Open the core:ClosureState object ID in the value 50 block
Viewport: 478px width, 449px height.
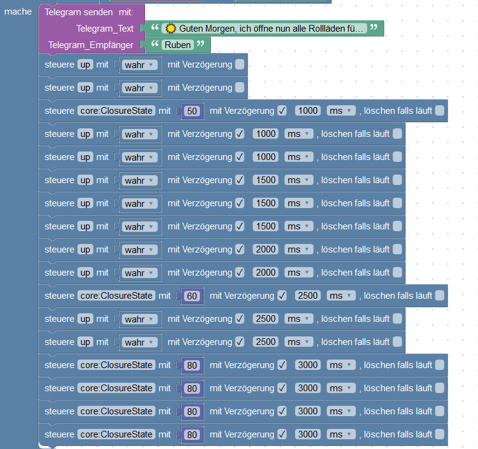click(x=116, y=111)
